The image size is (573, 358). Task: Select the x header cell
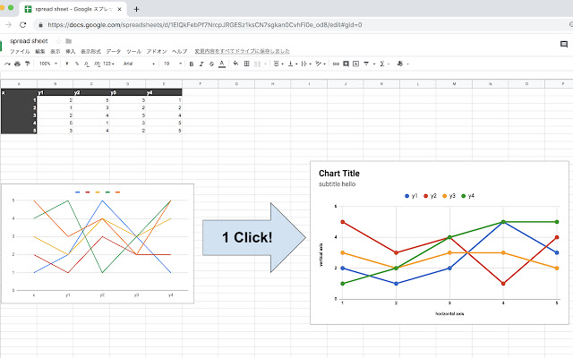(19, 92)
